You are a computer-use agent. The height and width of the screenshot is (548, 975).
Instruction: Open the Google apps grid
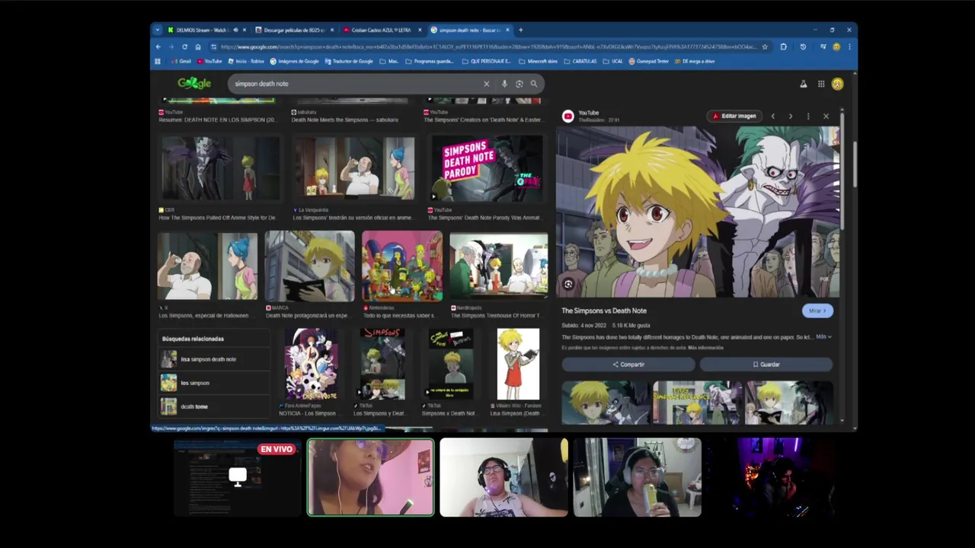click(821, 84)
